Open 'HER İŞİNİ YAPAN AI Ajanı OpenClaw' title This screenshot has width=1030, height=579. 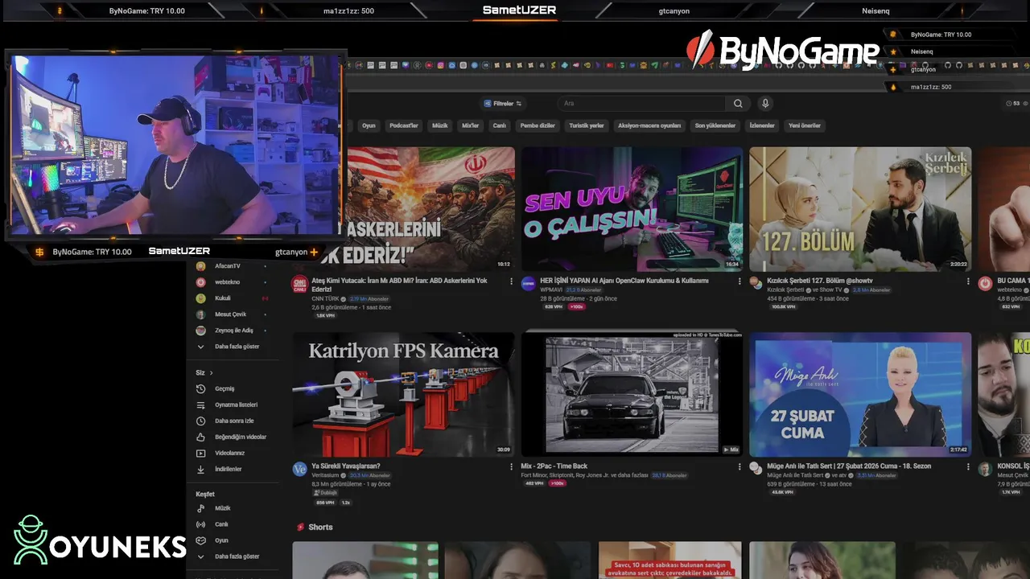coord(624,281)
